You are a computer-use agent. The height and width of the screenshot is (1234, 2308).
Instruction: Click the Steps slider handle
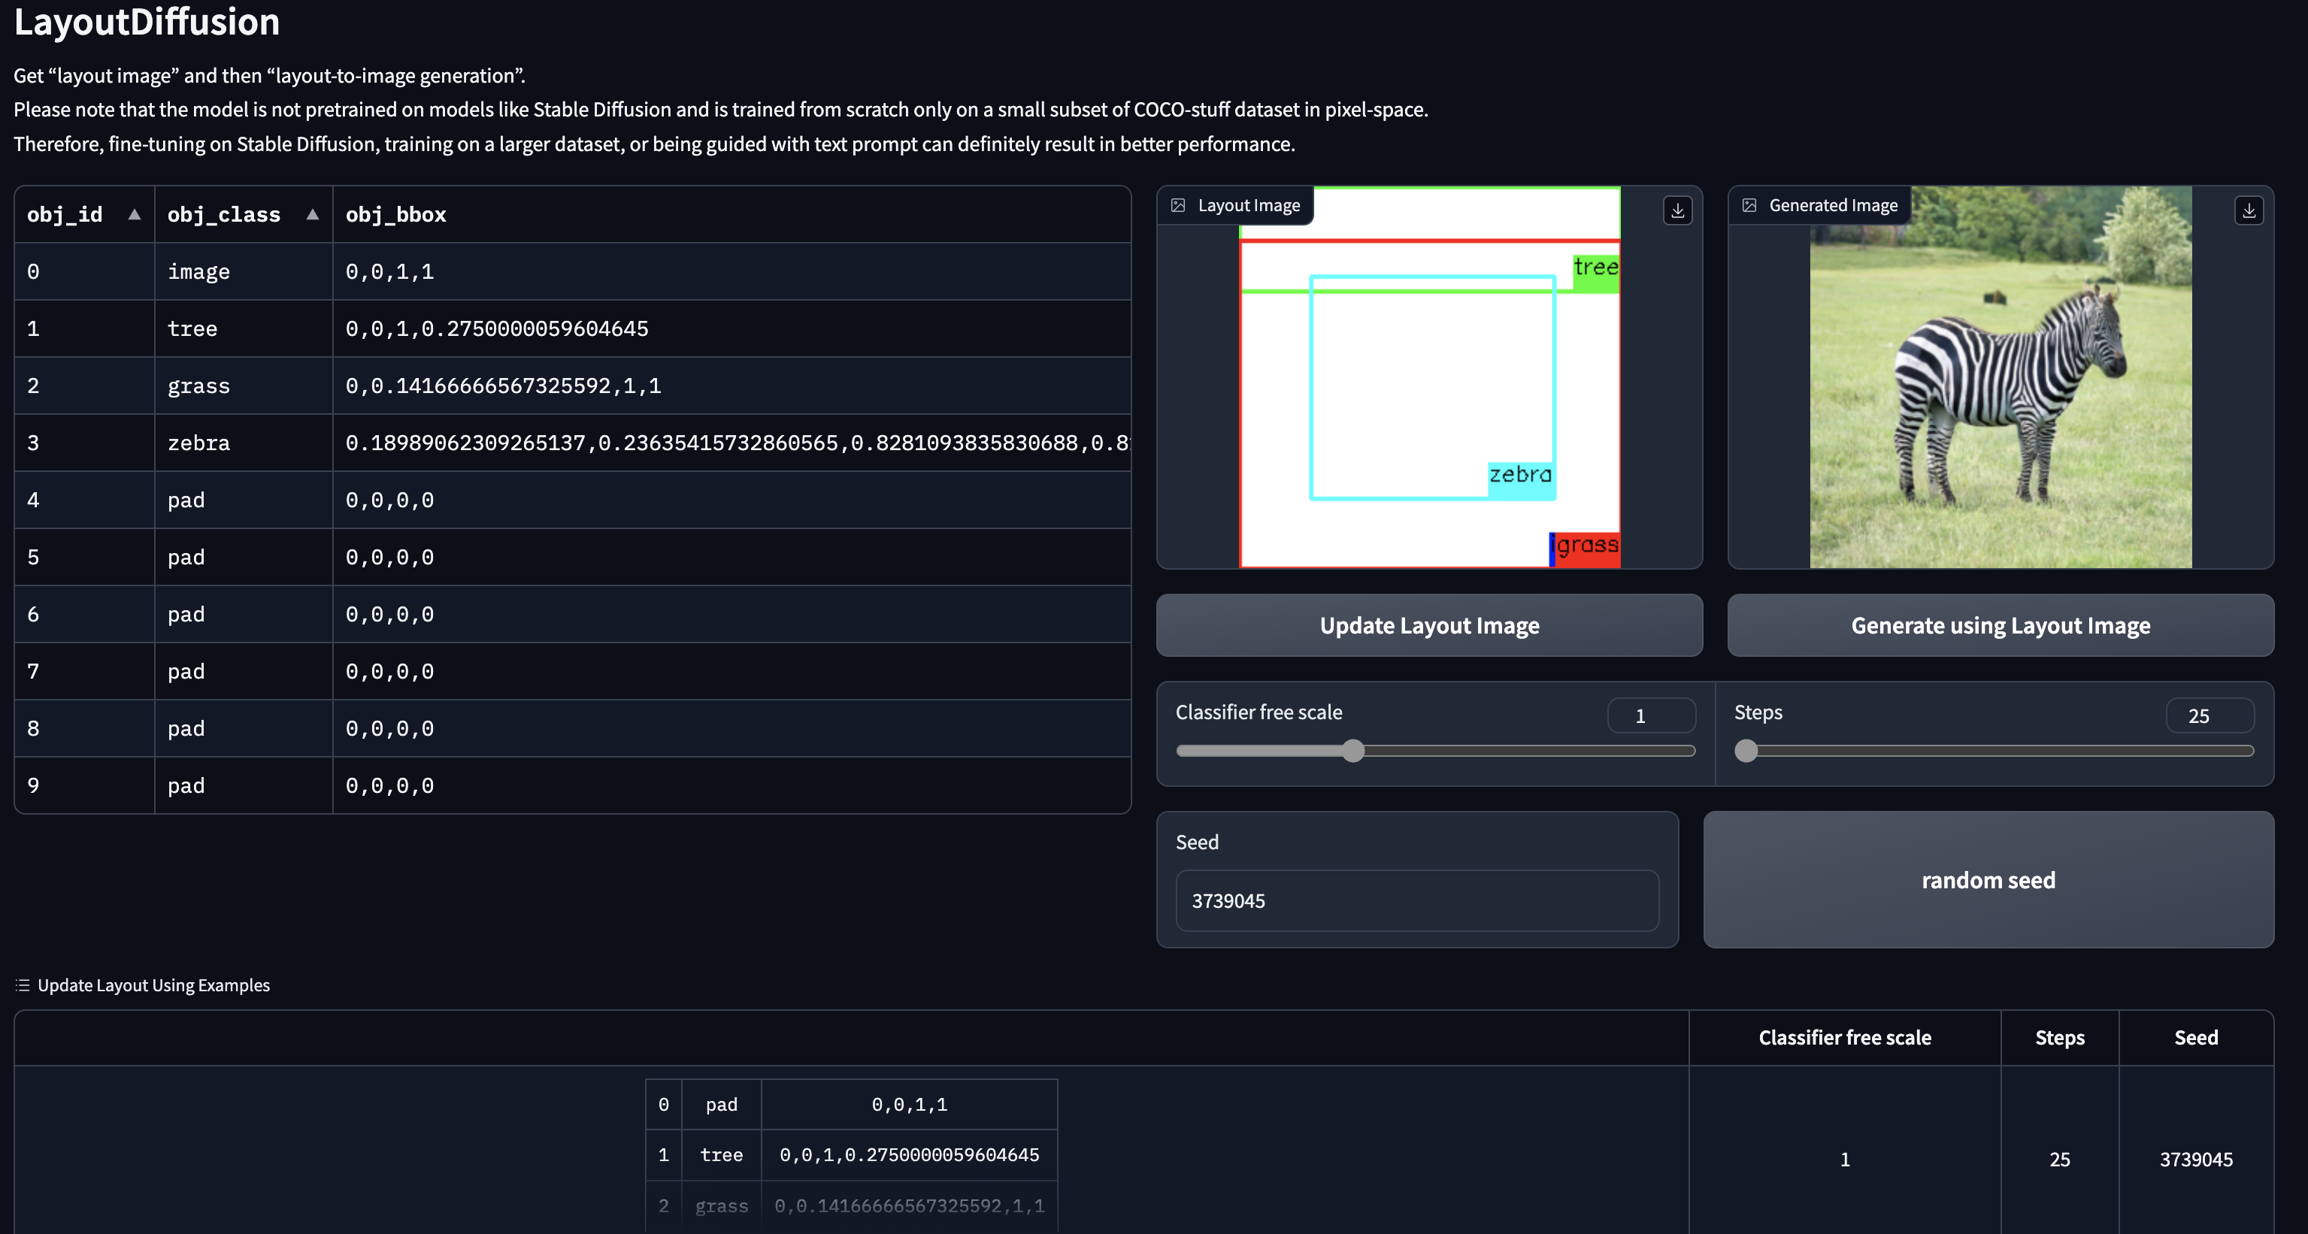click(1746, 751)
